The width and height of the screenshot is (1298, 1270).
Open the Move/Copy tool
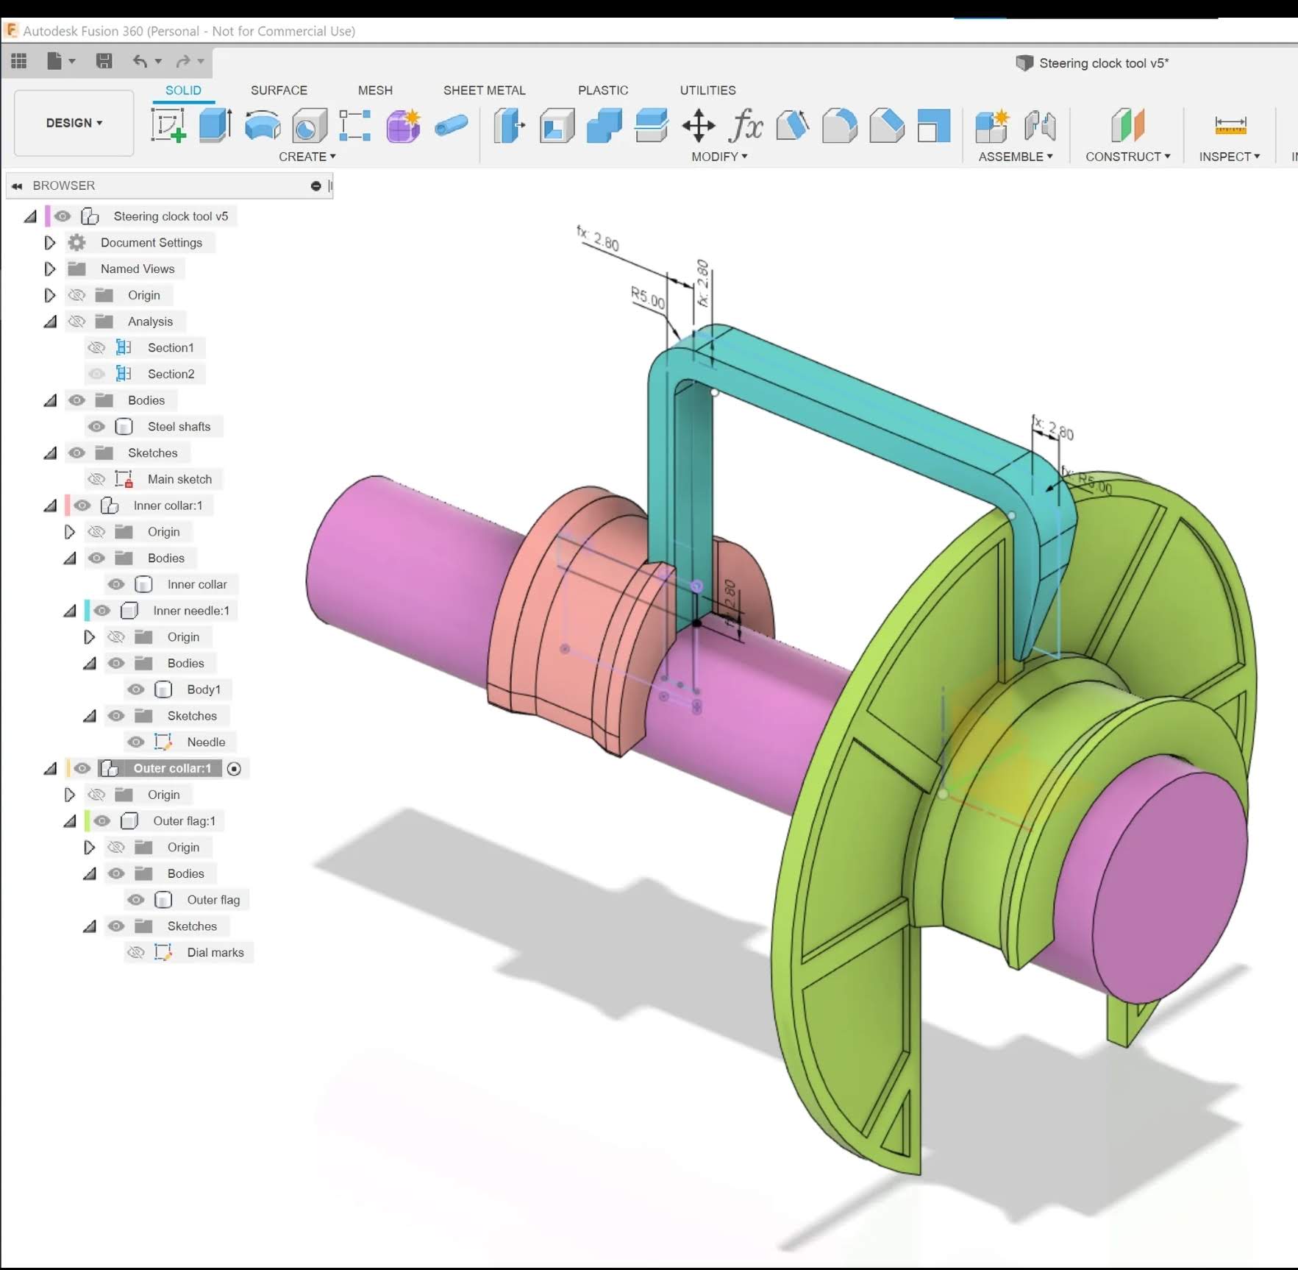tap(699, 125)
